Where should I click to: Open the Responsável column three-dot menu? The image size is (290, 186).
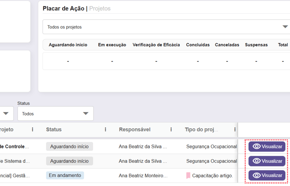(171, 129)
